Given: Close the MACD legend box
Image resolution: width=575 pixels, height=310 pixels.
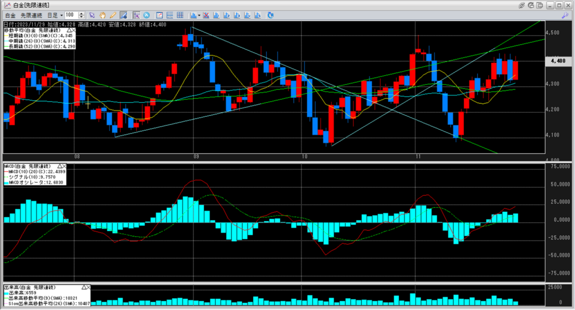Looking at the screenshot, I should pos(64,166).
